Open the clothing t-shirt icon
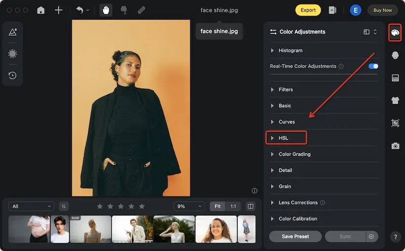 [x=395, y=100]
